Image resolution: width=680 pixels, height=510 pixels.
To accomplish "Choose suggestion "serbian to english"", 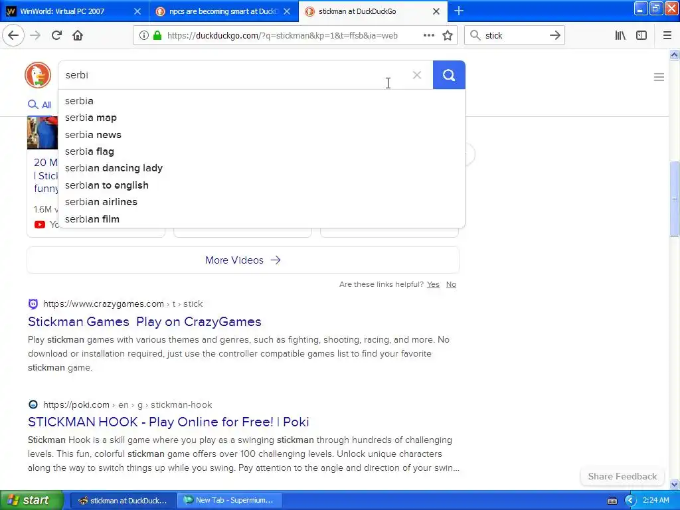I will (262, 185).
